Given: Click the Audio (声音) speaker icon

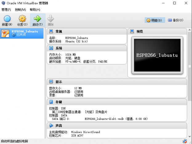Looking at the screenshot, I should 51,126.
